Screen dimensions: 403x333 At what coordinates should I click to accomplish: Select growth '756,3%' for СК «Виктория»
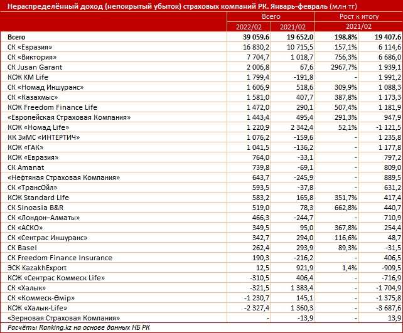click(x=346, y=57)
